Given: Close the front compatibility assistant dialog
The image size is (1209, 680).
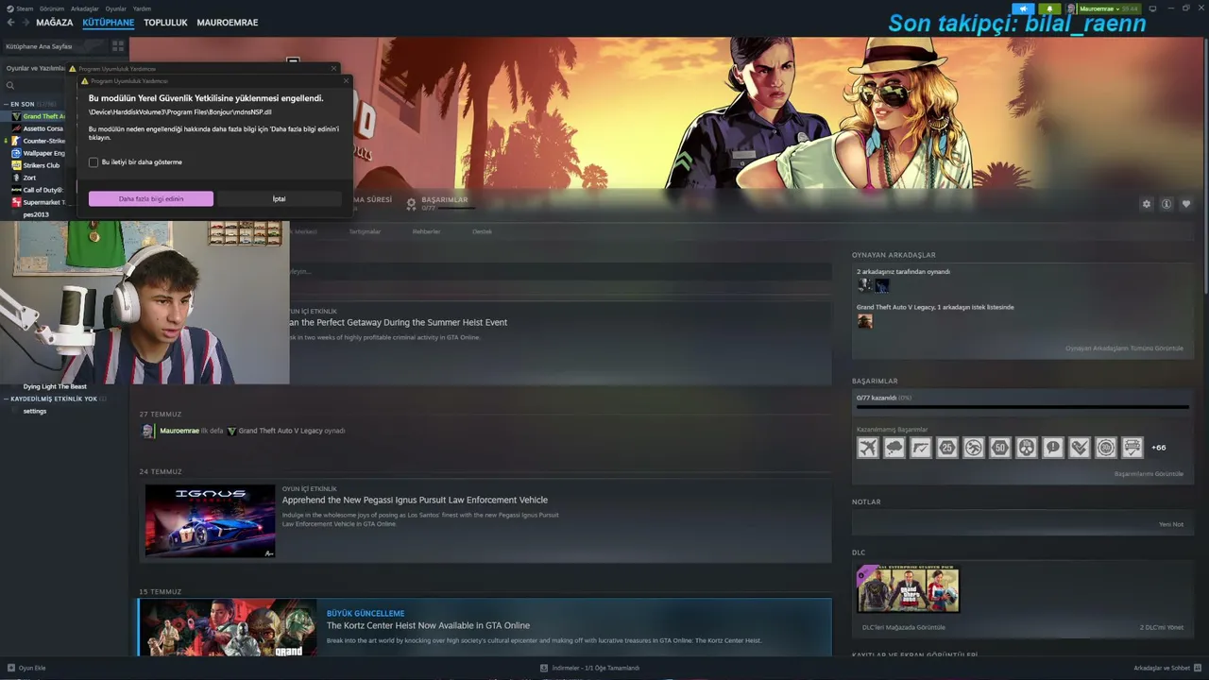Looking at the screenshot, I should (346, 81).
